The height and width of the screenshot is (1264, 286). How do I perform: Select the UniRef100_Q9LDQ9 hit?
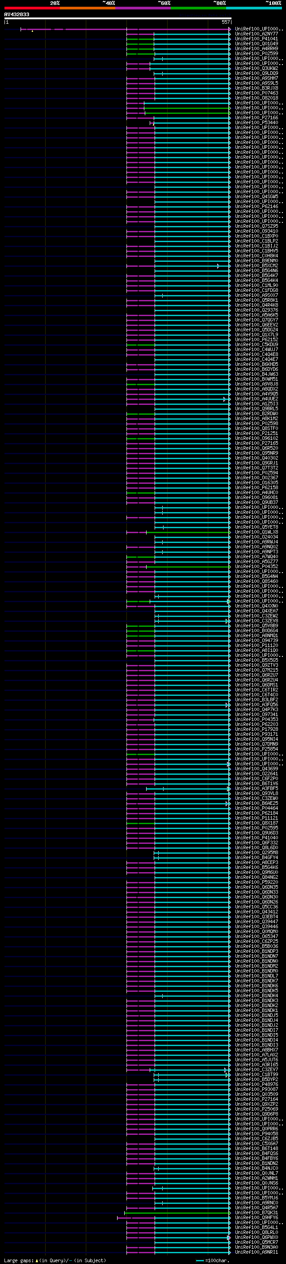[x=257, y=73]
